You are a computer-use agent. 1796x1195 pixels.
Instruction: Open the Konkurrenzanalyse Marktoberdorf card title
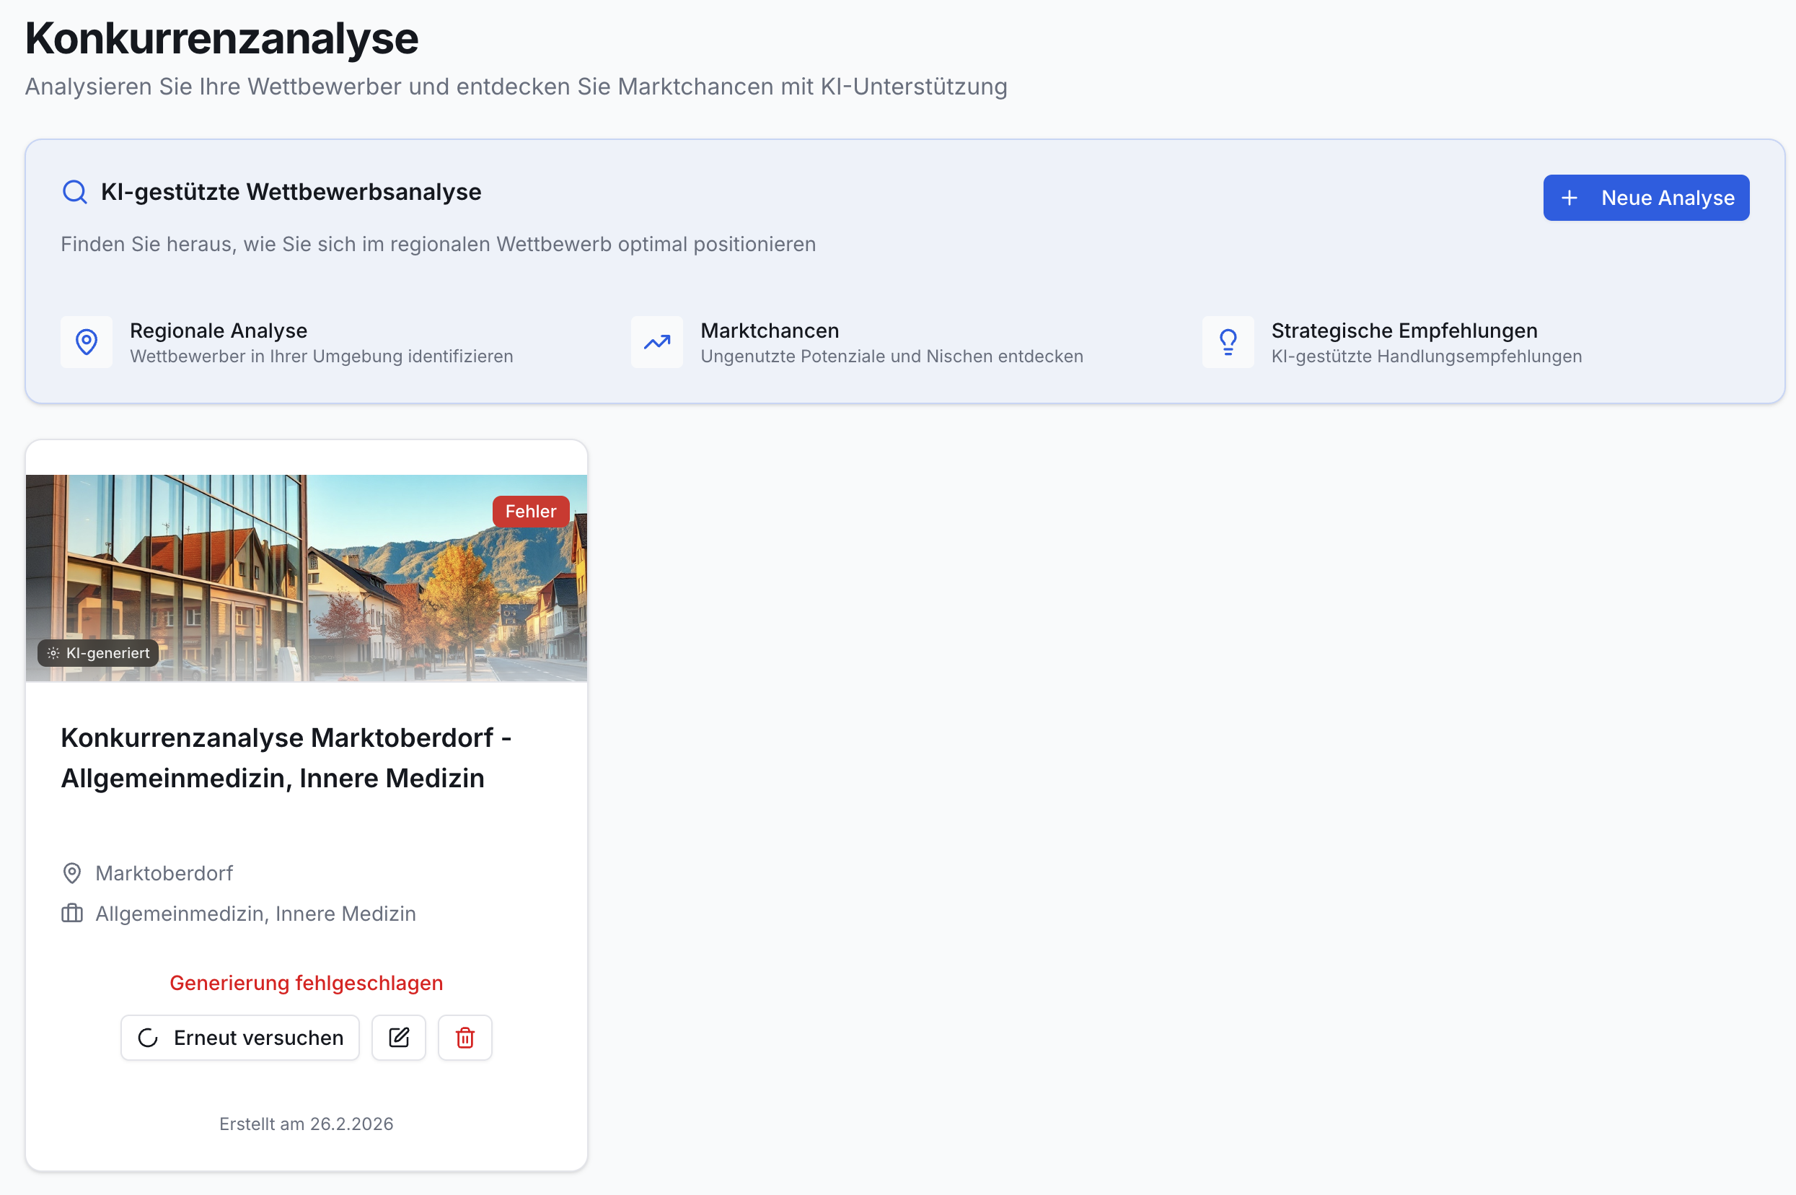click(x=286, y=758)
